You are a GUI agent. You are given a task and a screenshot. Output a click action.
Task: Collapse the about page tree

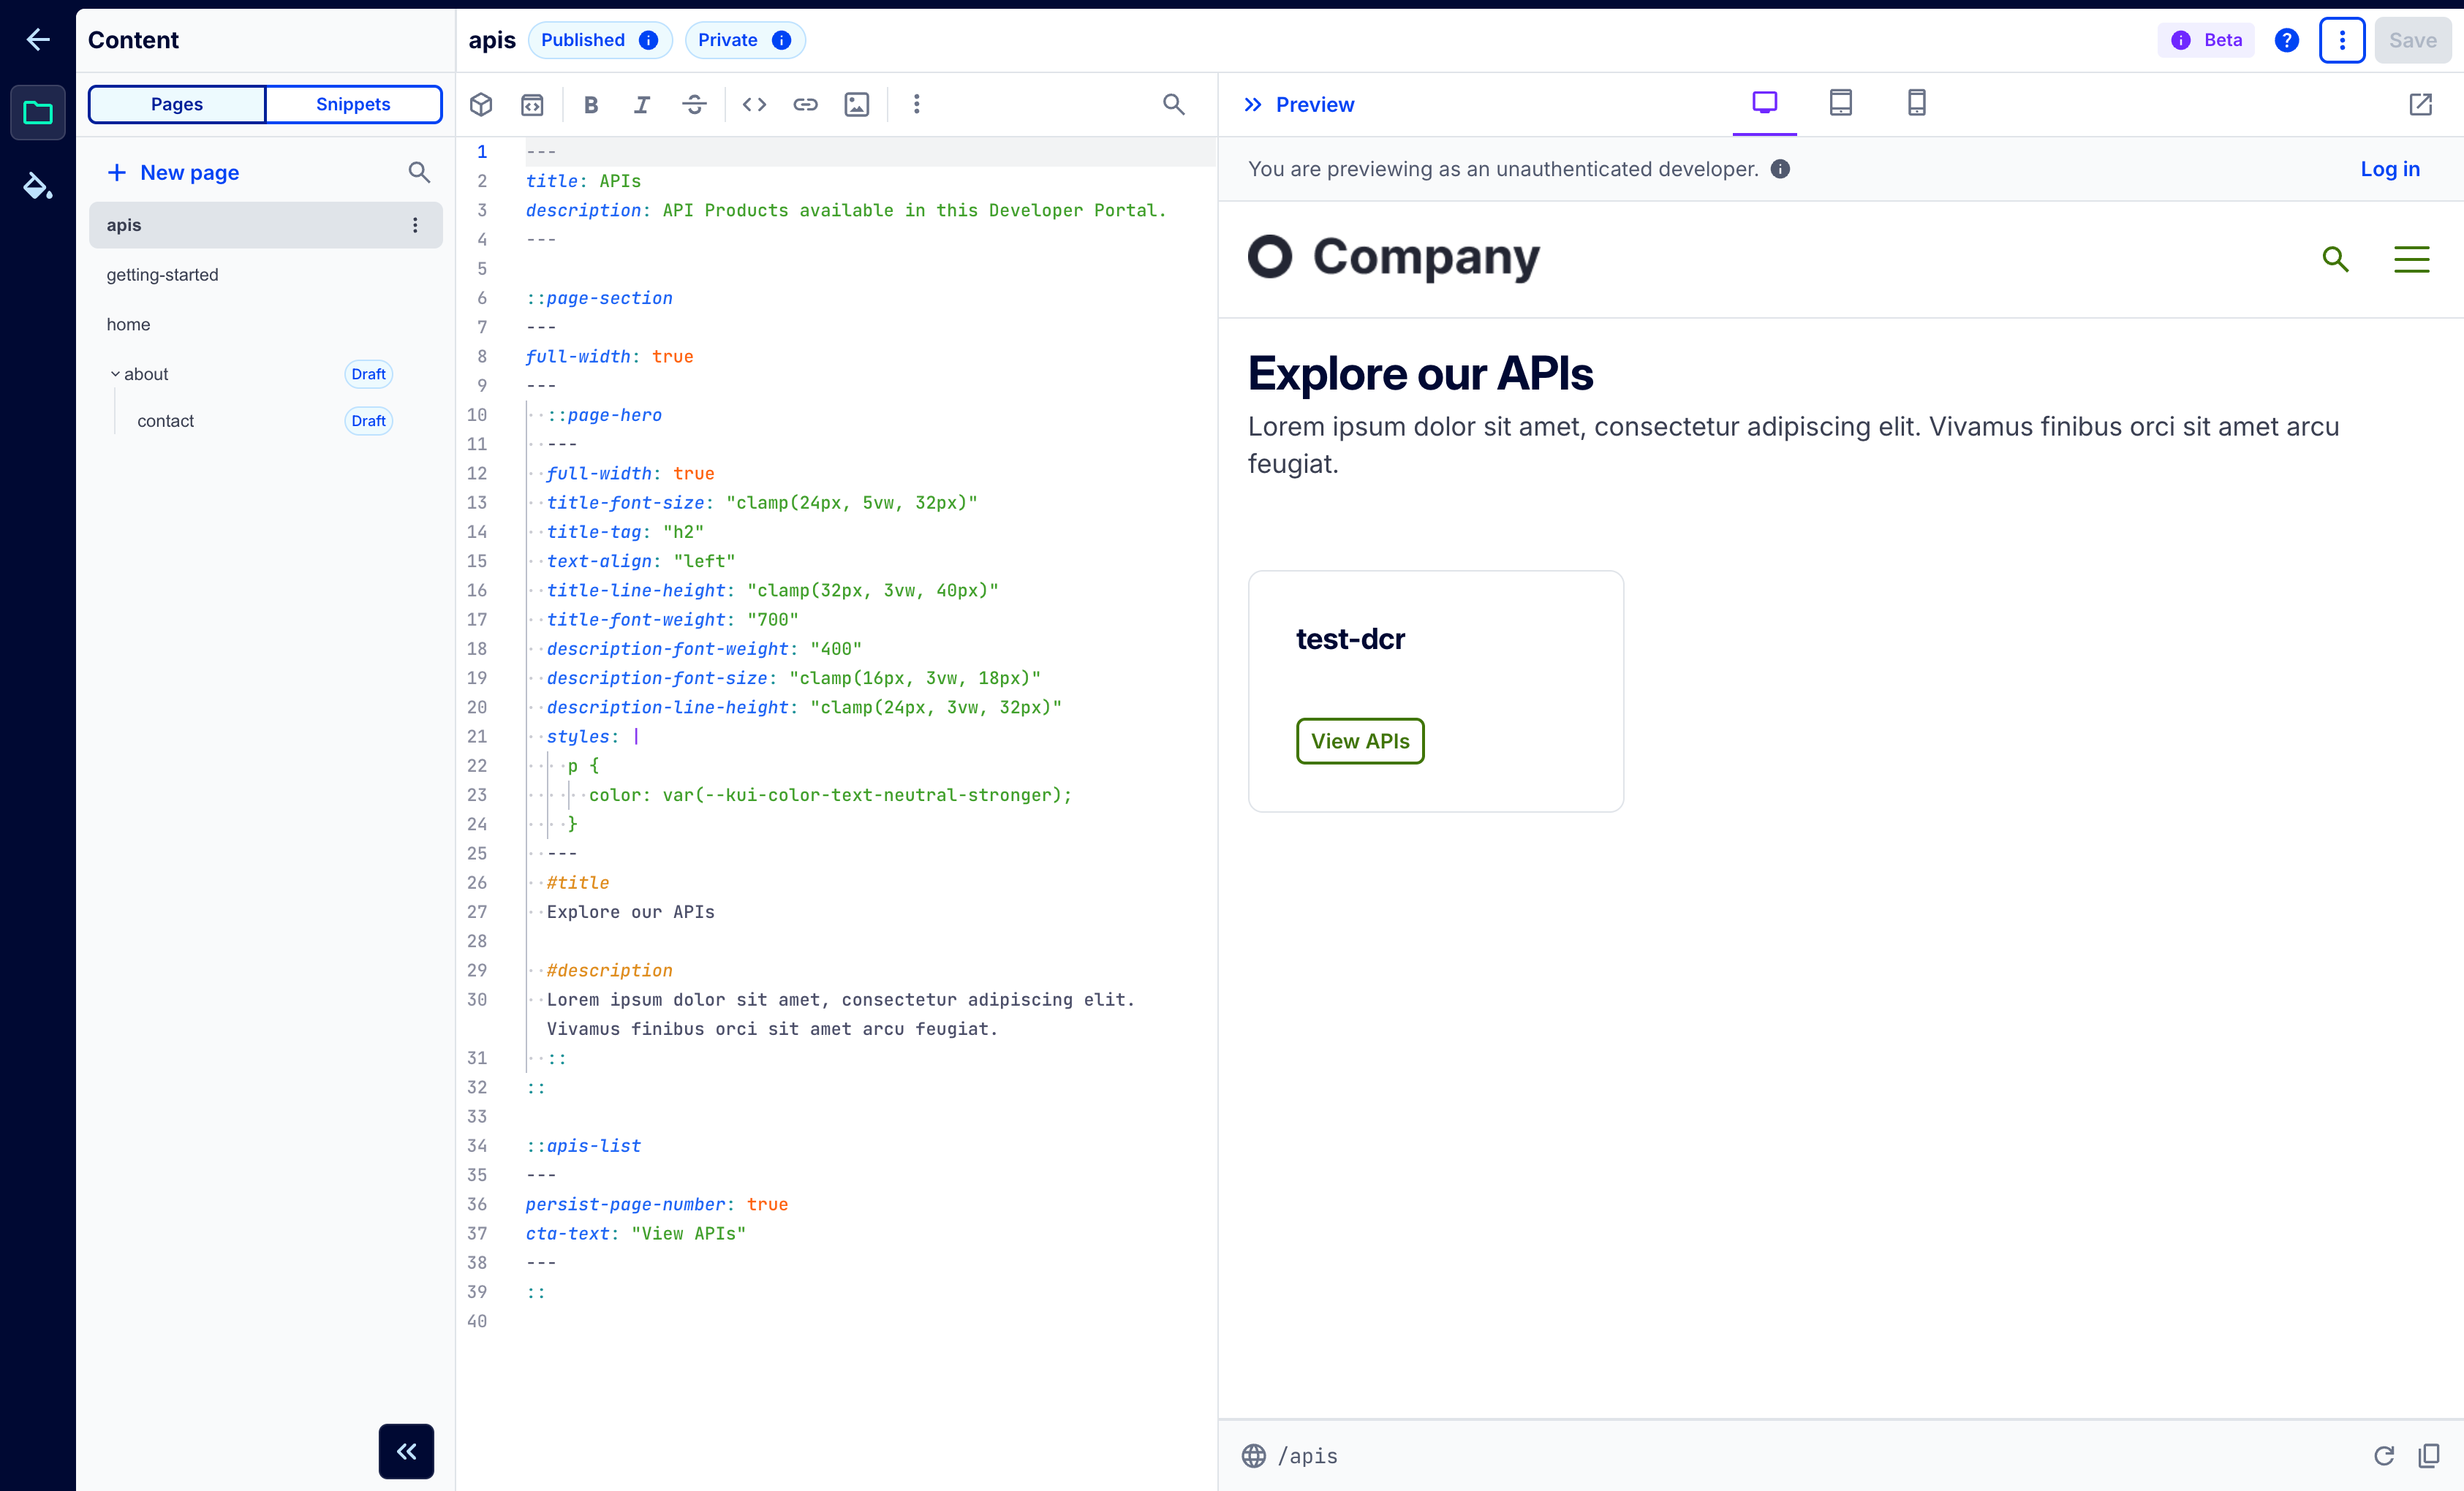click(x=115, y=373)
